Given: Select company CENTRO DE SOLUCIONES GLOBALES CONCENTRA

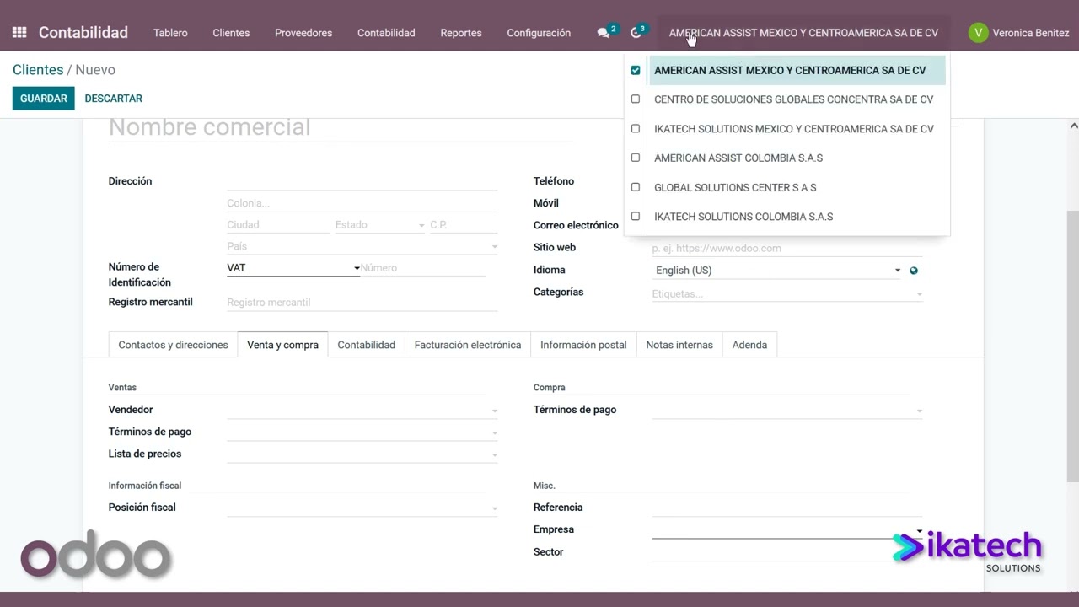Looking at the screenshot, I should pos(794,99).
